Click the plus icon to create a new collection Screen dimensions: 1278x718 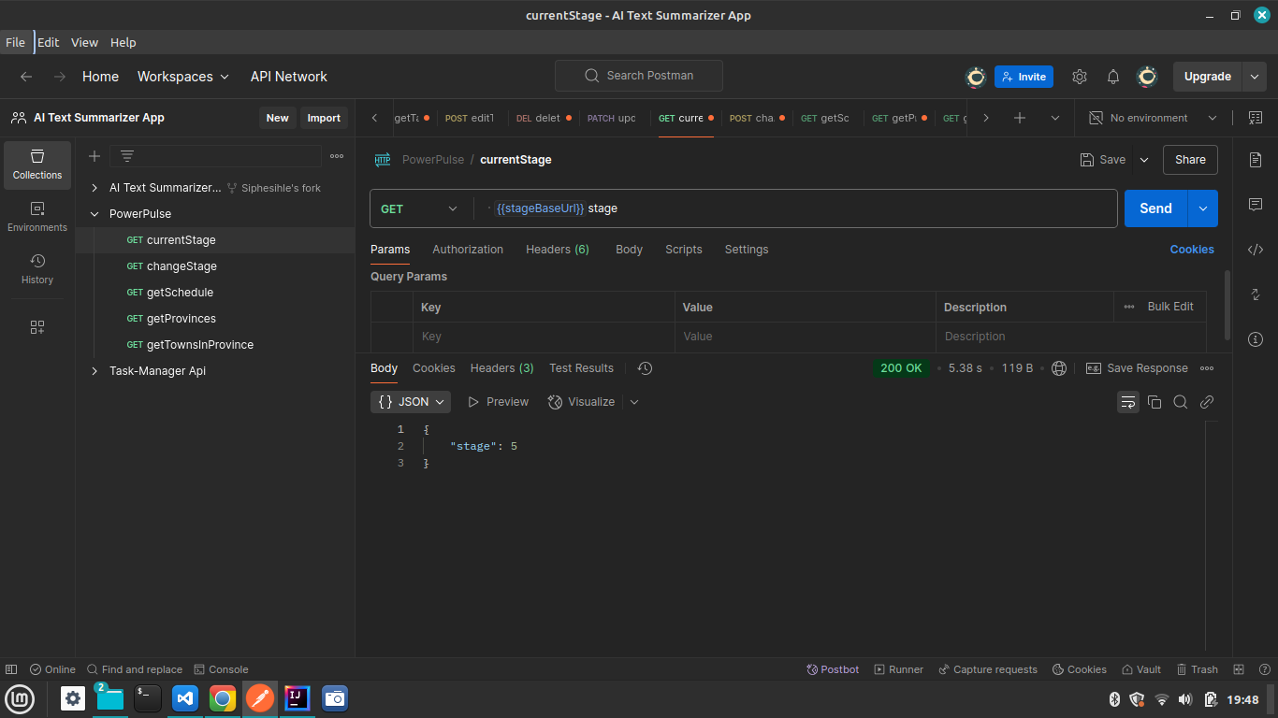(94, 156)
